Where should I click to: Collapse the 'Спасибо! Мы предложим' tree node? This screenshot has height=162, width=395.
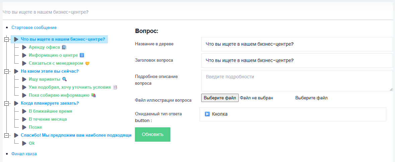(x=6, y=135)
